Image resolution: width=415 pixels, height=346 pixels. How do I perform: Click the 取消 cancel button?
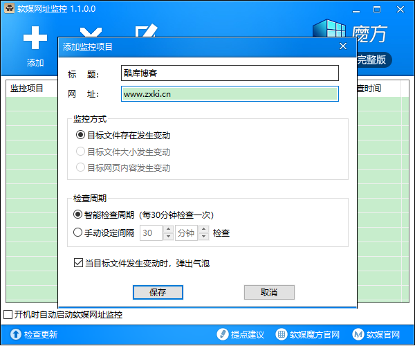[x=269, y=292]
